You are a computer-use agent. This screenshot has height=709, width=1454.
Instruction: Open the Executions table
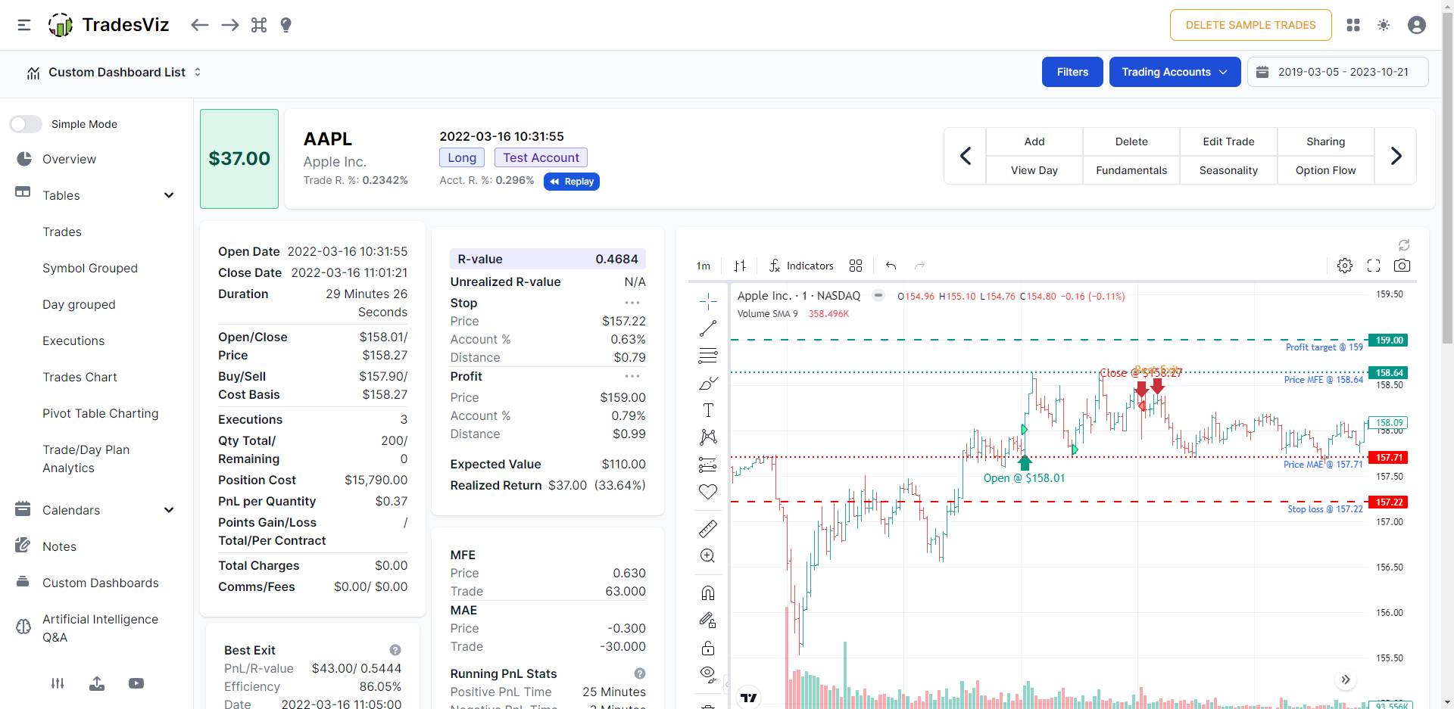73,341
